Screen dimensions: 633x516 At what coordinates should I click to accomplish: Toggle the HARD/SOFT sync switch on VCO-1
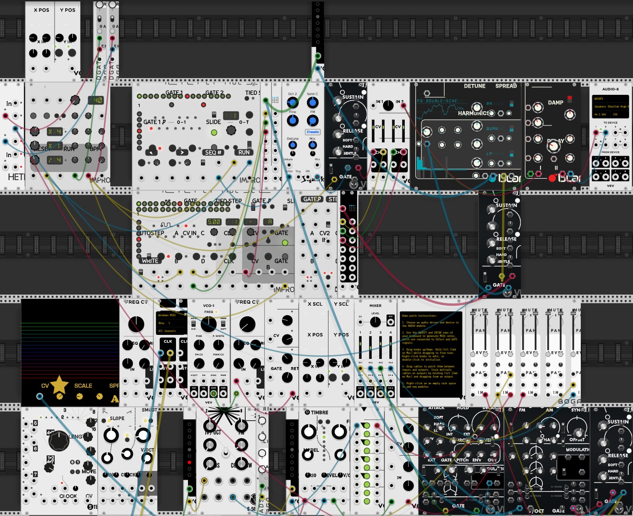223,323
